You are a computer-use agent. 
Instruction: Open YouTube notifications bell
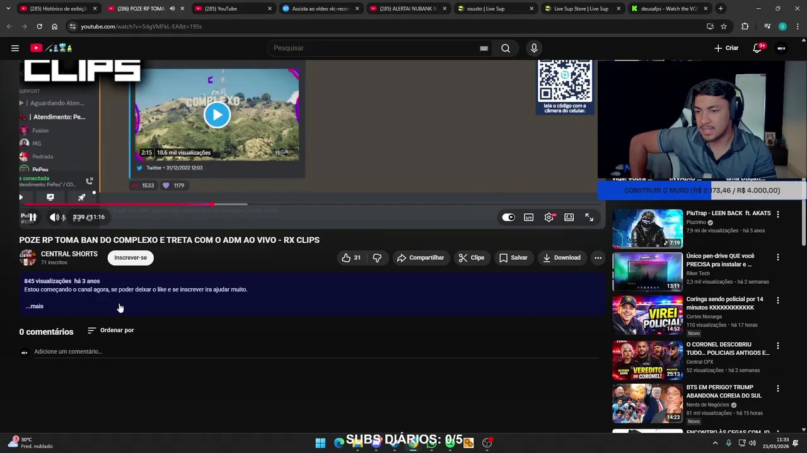(757, 48)
